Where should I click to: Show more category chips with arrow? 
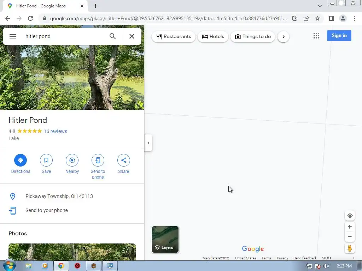tap(283, 37)
